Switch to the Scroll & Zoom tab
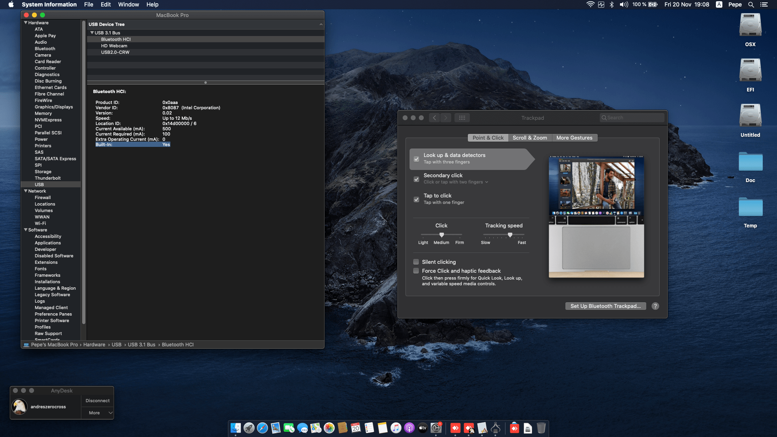This screenshot has height=437, width=777. [x=530, y=138]
